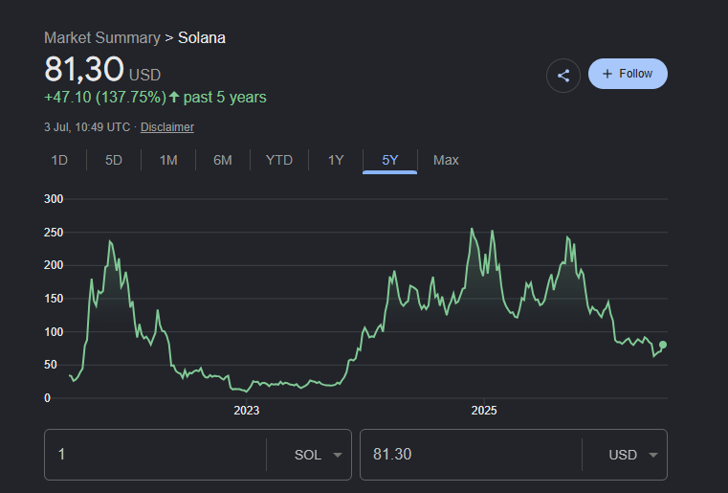The image size is (728, 493).
Task: Select the 6M time range tab
Action: tap(223, 160)
